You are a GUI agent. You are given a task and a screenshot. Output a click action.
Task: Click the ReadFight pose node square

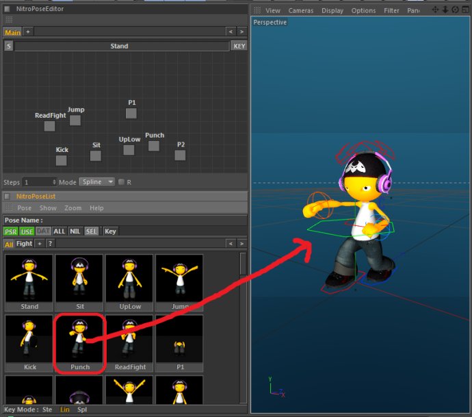50,126
